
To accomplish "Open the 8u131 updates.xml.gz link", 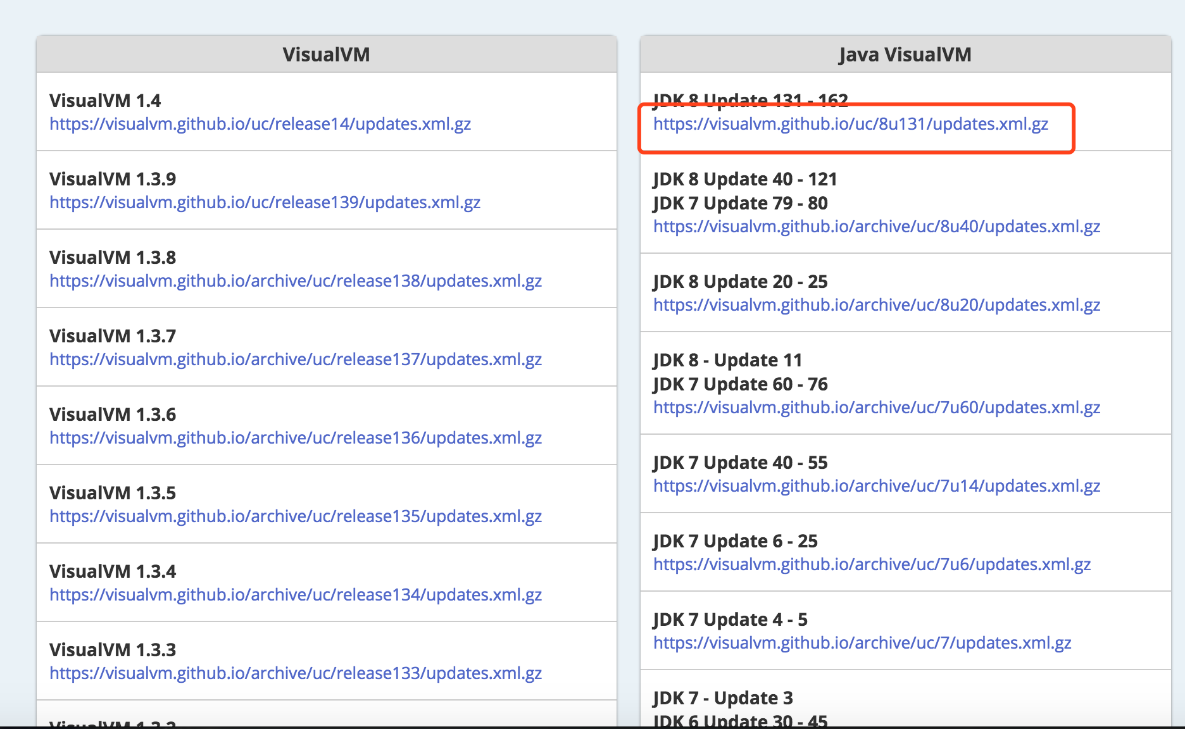I will click(851, 124).
